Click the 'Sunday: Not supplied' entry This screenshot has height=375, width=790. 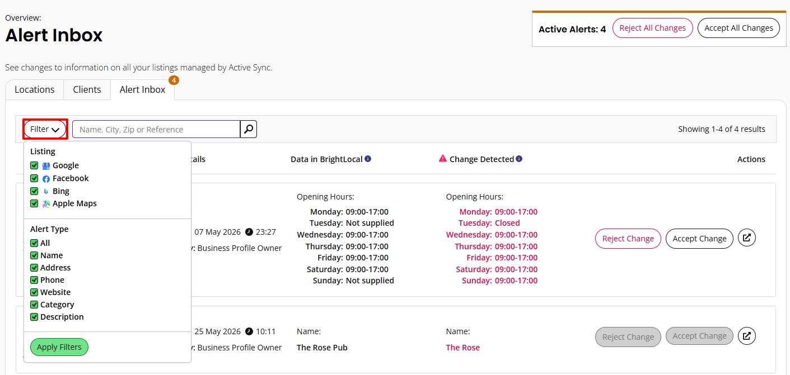(353, 281)
